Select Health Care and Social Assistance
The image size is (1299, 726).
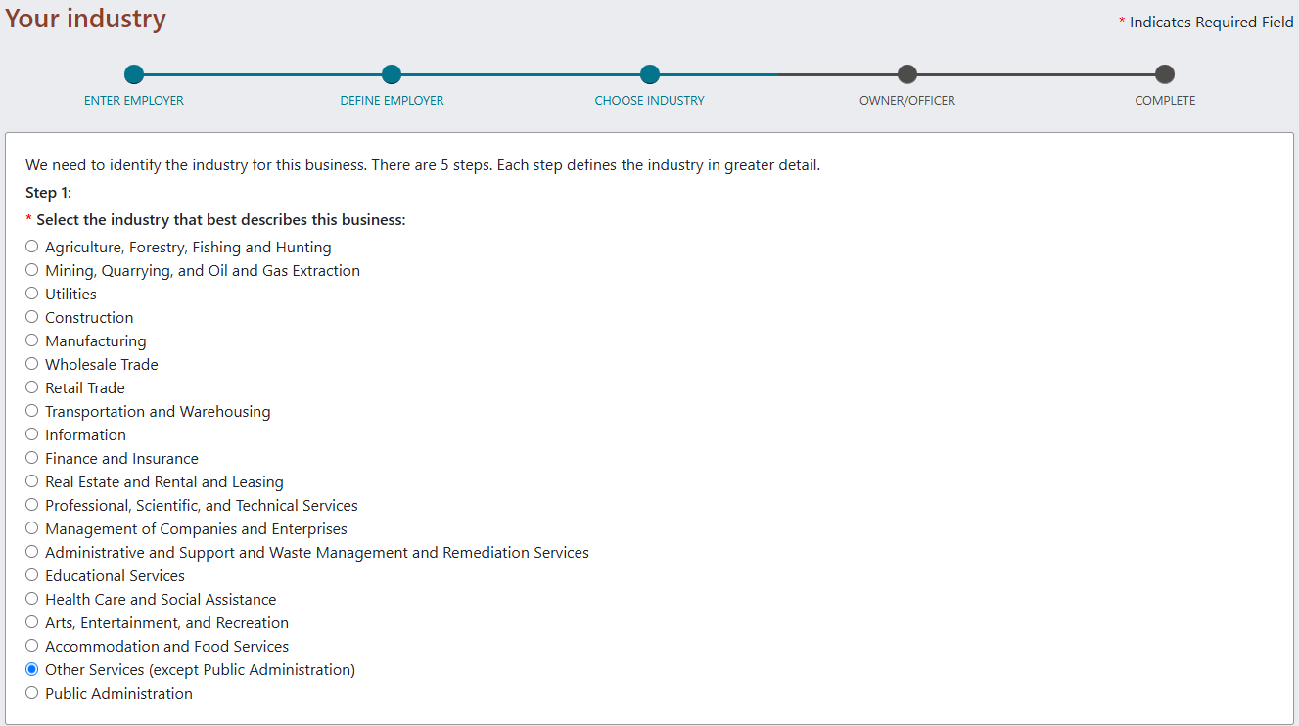tap(31, 598)
